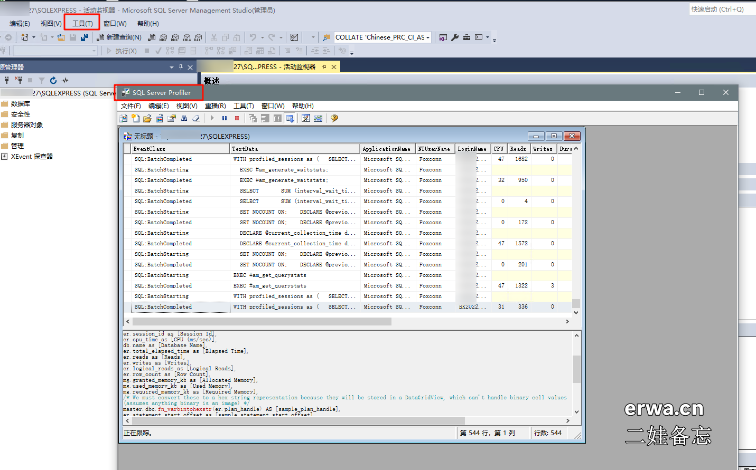Expand 数据库 node in Object Explorer
Image resolution: width=756 pixels, height=470 pixels.
click(21, 104)
